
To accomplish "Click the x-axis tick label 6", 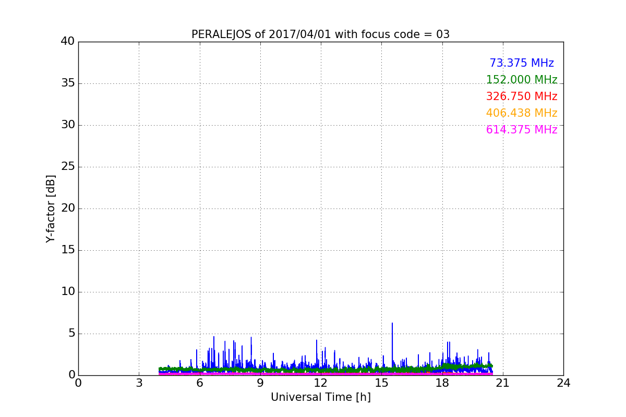I will coord(199,383).
